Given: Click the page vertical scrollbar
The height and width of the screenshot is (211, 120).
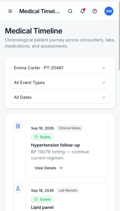Looking at the screenshot, I should pos(119,36).
